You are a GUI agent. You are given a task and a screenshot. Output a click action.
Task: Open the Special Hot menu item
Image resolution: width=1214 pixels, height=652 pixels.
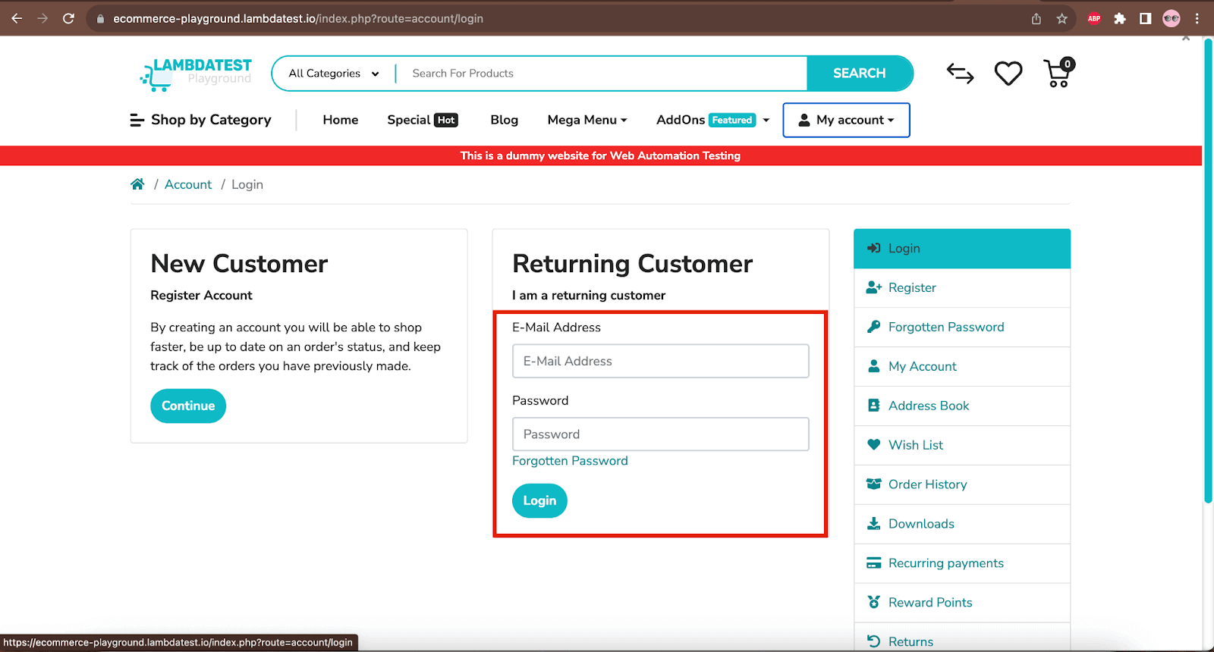[423, 120]
